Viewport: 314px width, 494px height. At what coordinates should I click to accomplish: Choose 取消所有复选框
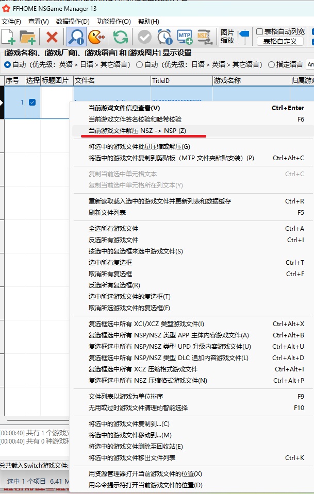(193, 274)
